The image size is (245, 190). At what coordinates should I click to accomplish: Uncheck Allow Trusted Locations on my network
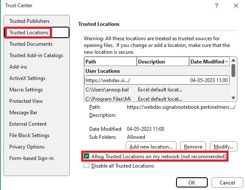[x=86, y=156]
